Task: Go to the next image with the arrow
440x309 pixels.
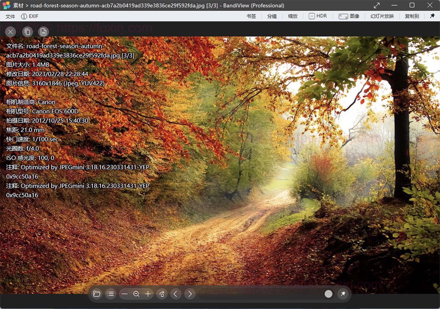Action: pos(190,294)
